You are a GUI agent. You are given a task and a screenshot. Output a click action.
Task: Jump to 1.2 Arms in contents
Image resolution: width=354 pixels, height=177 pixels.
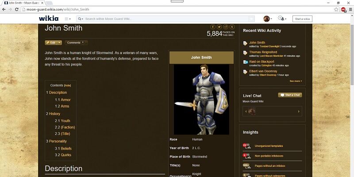click(62, 106)
